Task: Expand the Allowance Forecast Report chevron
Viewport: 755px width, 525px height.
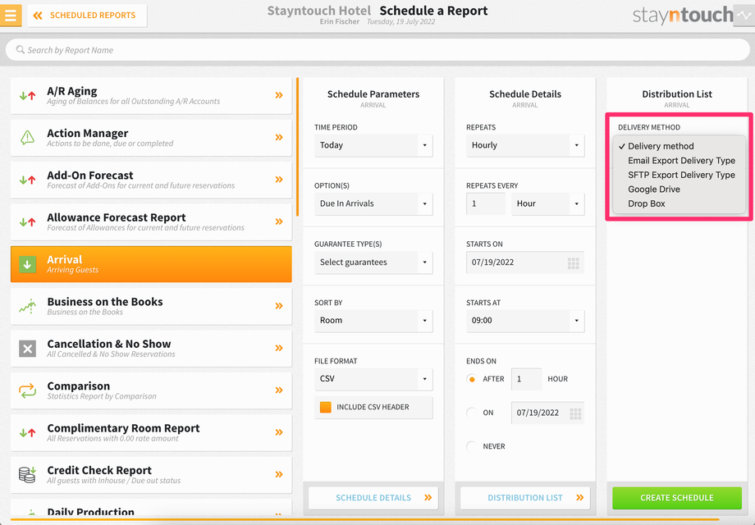Action: (x=279, y=221)
